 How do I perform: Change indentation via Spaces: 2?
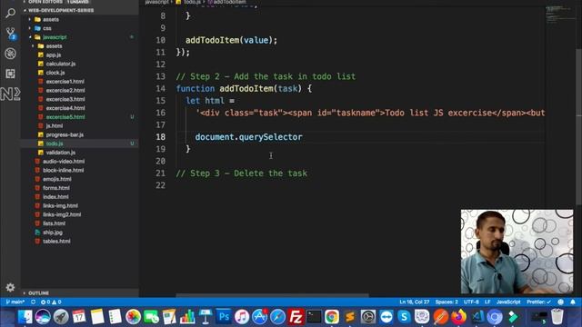point(447,302)
